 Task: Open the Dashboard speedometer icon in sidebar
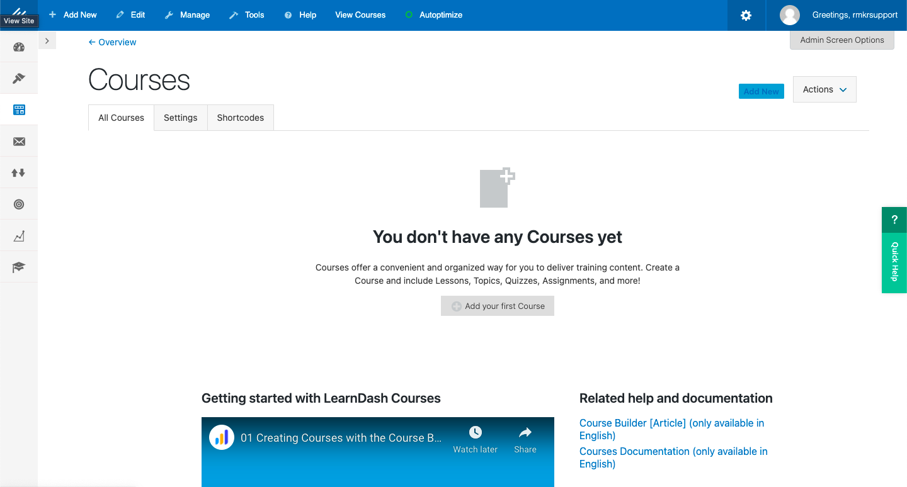18,47
